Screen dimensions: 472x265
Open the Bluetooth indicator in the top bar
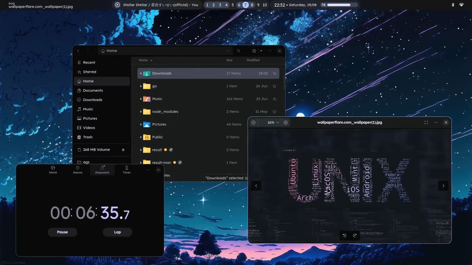click(x=453, y=5)
